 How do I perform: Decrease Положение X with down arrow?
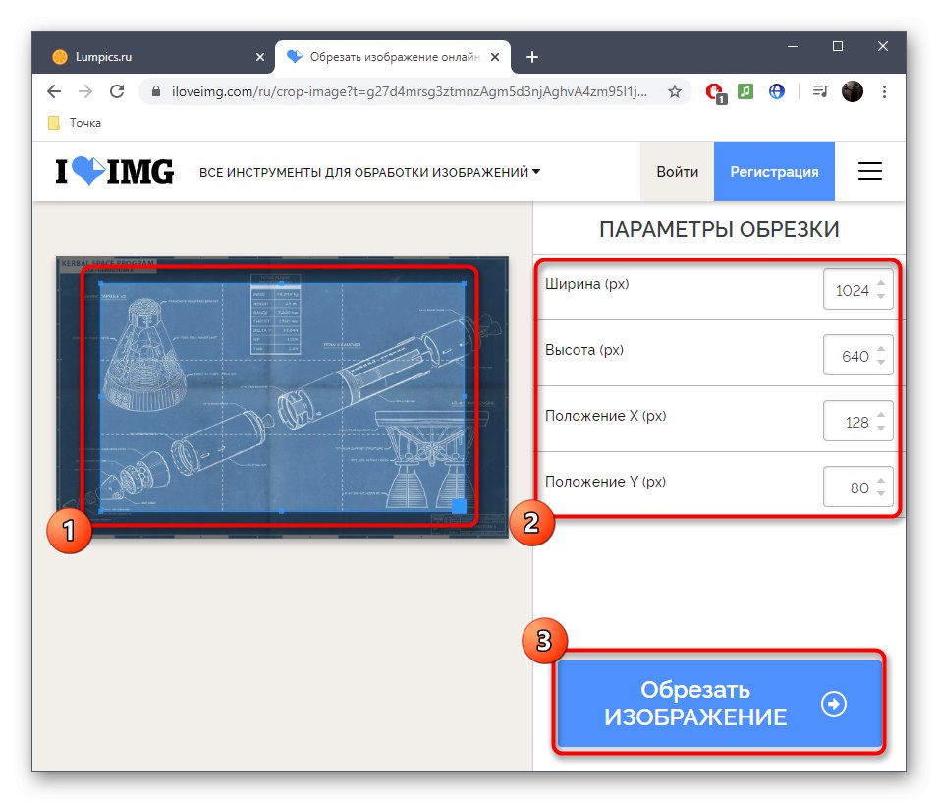(881, 428)
